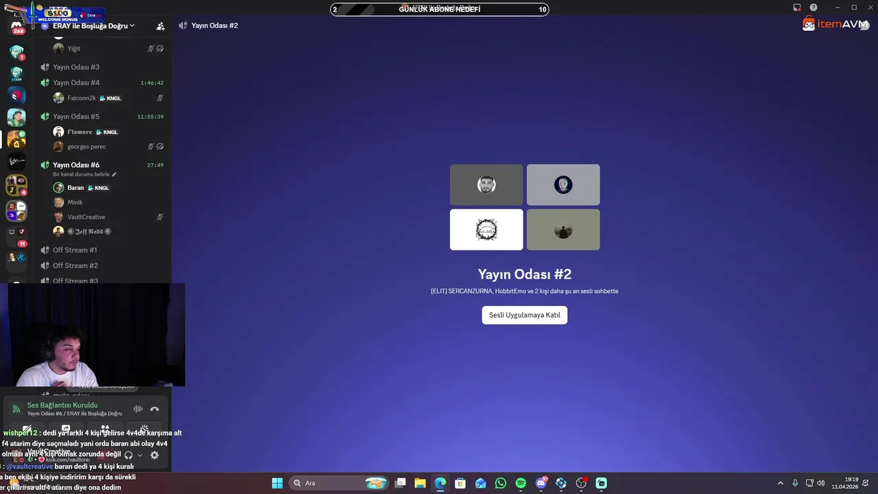Screen dimensions: 878x494
Task: Open Off Stream #1 voice channel
Action: coord(75,250)
